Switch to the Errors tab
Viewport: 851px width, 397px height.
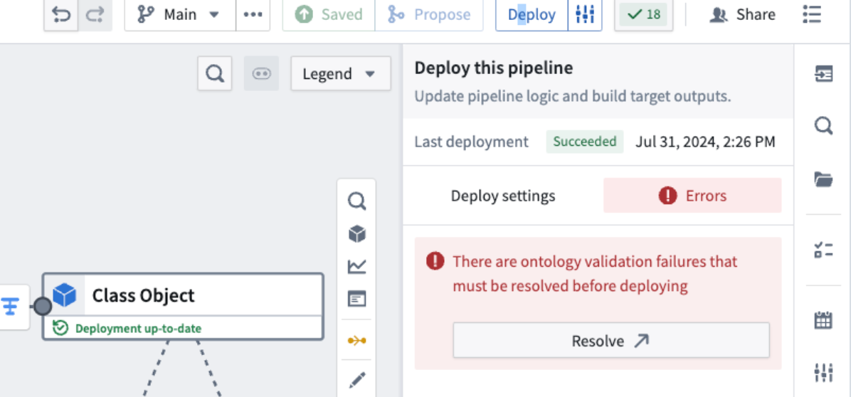pos(692,195)
